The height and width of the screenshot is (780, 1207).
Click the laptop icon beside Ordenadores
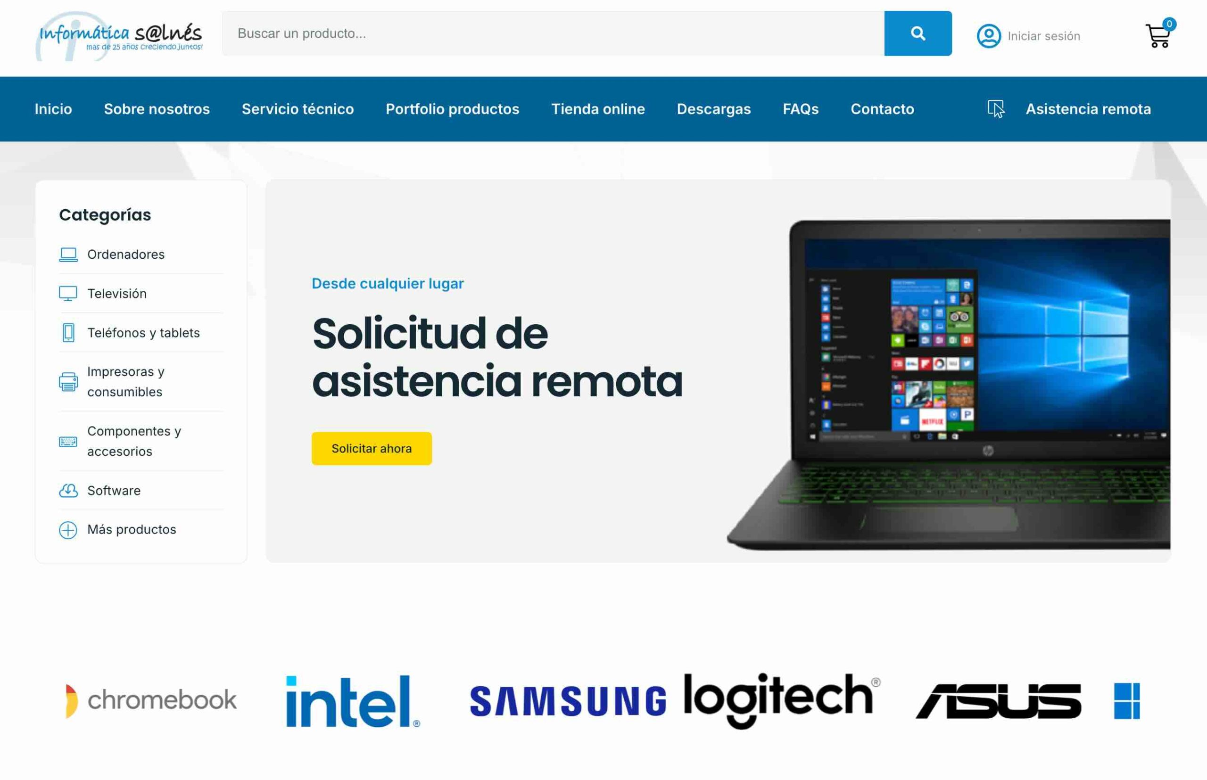coord(68,254)
